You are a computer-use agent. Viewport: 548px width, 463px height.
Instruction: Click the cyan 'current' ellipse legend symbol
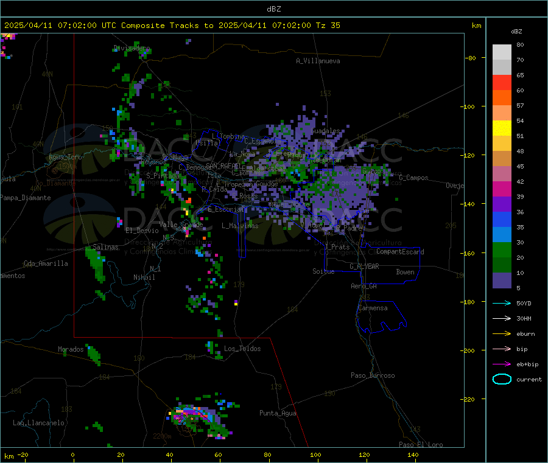coord(502,379)
